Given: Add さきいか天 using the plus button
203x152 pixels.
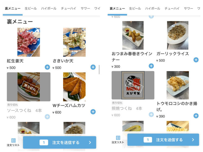Looking at the screenshot, I should tap(93, 67).
